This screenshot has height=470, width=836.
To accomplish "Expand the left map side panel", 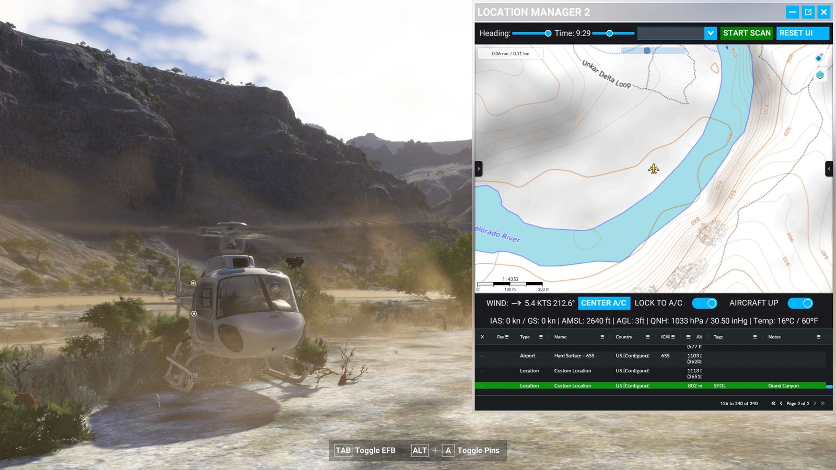I will 479,169.
